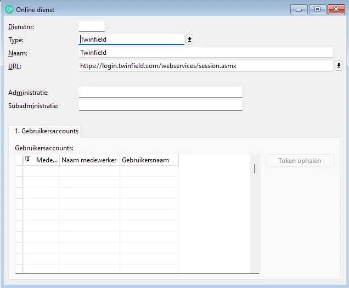Click the Naam field containing Twinfield
The width and height of the screenshot is (349, 288).
click(x=206, y=53)
